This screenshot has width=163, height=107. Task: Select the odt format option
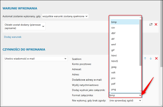[x=114, y=72]
